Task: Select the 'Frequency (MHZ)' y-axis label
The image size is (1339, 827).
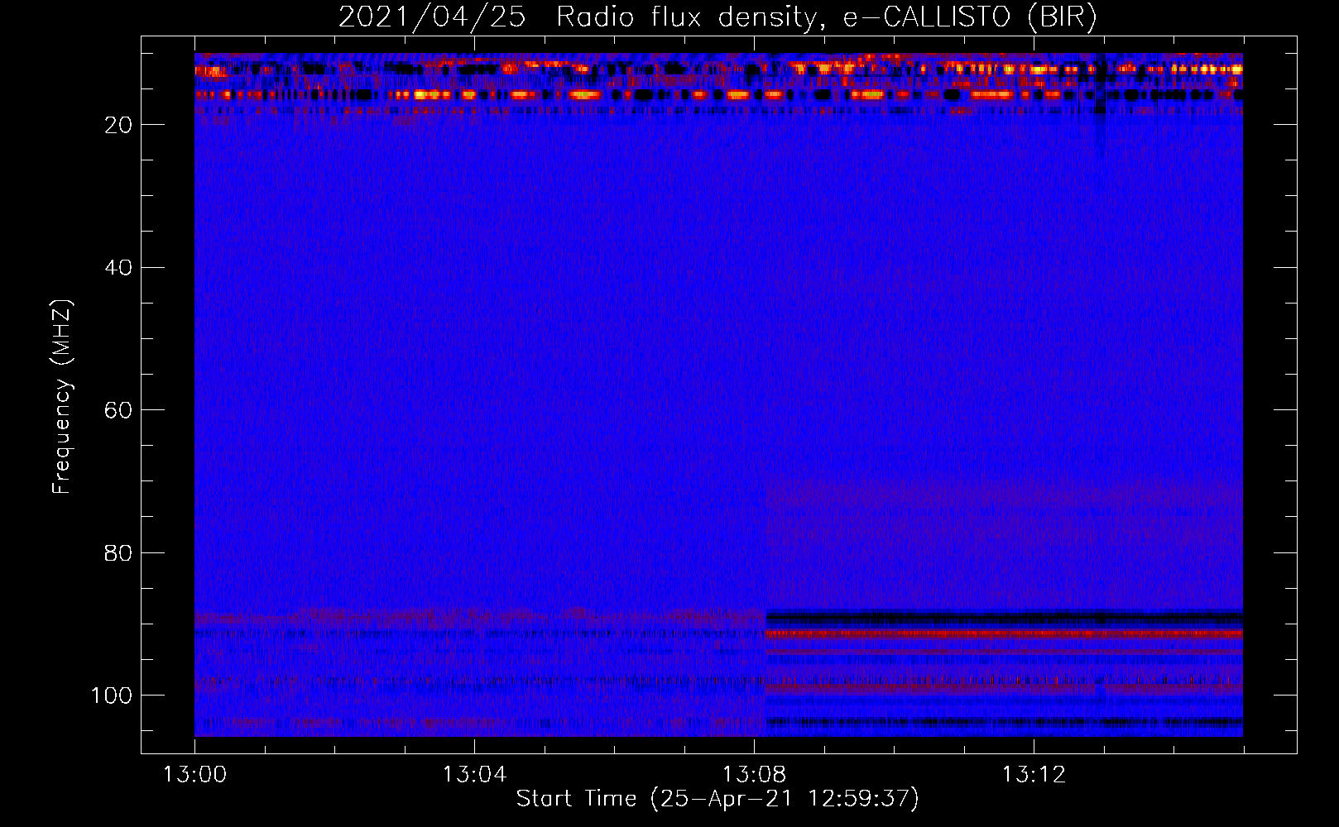Action: point(62,397)
